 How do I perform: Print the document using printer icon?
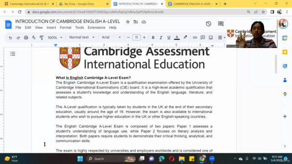pyautogui.click(x=26, y=37)
